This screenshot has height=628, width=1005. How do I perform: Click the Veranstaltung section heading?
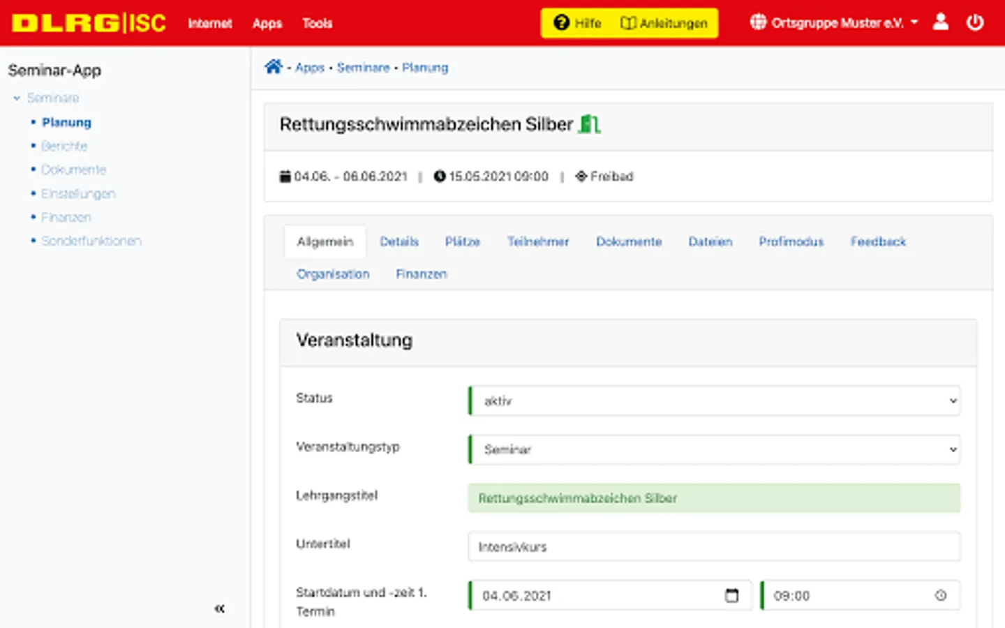pyautogui.click(x=355, y=341)
